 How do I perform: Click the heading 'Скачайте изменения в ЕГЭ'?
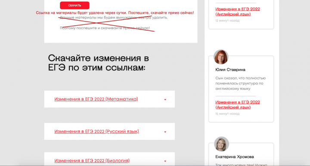(x=99, y=63)
